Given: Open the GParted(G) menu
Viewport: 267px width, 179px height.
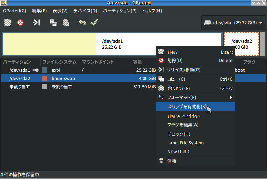Looking at the screenshot, I should pos(15,11).
